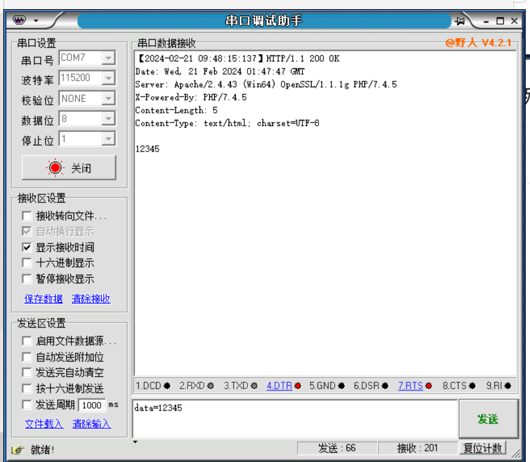
Task: Toggle the 4.DTR signal link
Action: pos(279,386)
